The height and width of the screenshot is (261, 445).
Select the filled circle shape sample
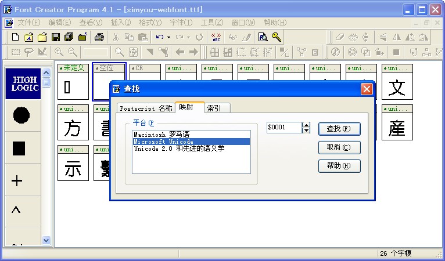pyautogui.click(x=21, y=115)
